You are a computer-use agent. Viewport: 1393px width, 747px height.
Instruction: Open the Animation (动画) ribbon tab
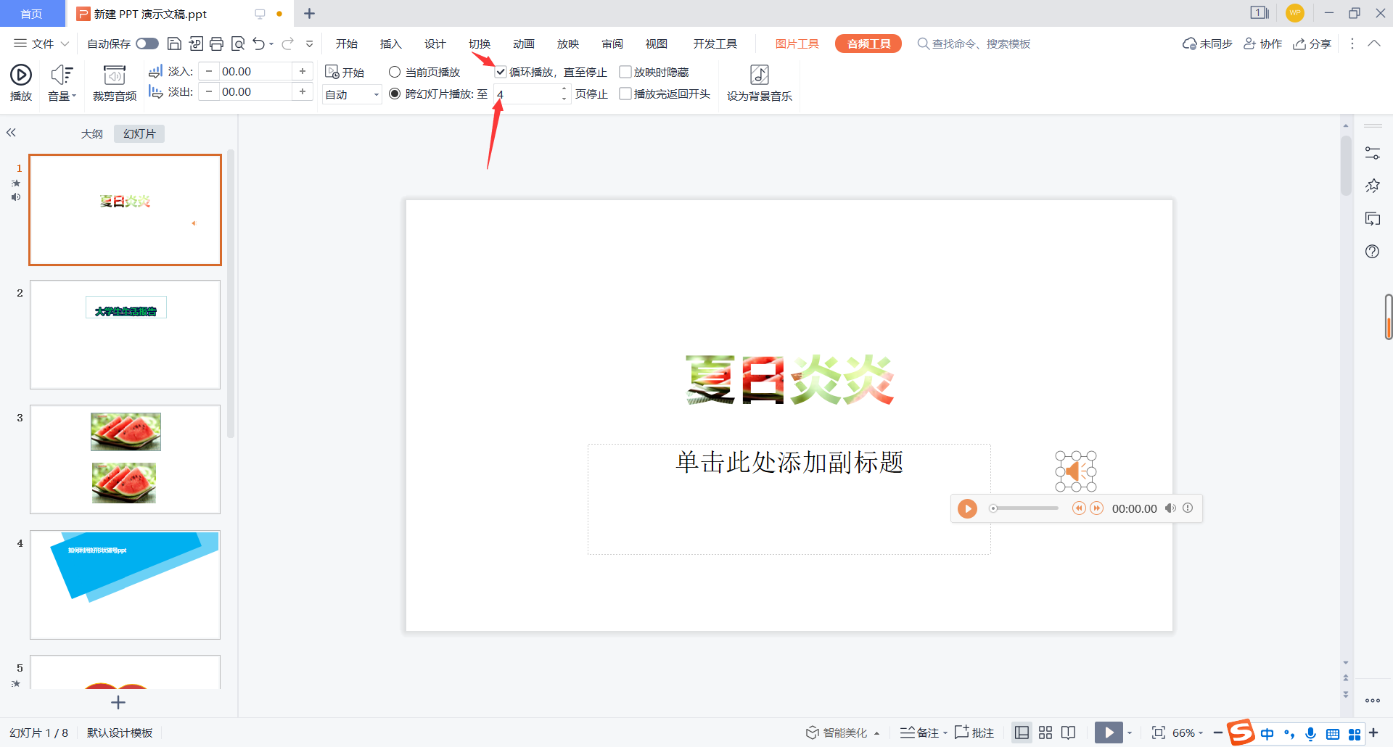[524, 44]
